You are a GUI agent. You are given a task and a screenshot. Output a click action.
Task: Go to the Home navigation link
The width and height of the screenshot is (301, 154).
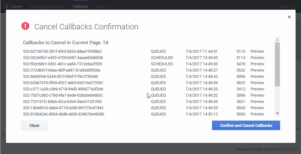[x=17, y=7]
